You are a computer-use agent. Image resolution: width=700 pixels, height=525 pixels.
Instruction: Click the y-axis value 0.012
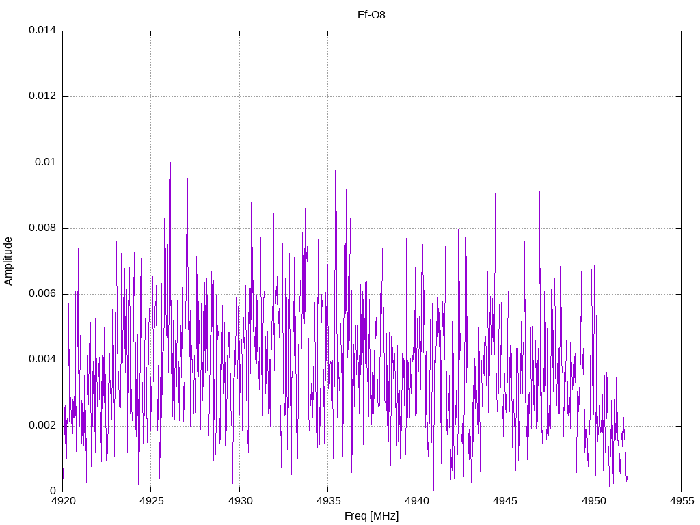pos(42,96)
